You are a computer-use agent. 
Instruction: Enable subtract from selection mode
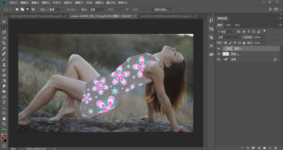28,9
